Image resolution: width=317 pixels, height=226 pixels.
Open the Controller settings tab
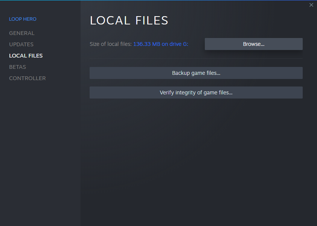pos(27,78)
